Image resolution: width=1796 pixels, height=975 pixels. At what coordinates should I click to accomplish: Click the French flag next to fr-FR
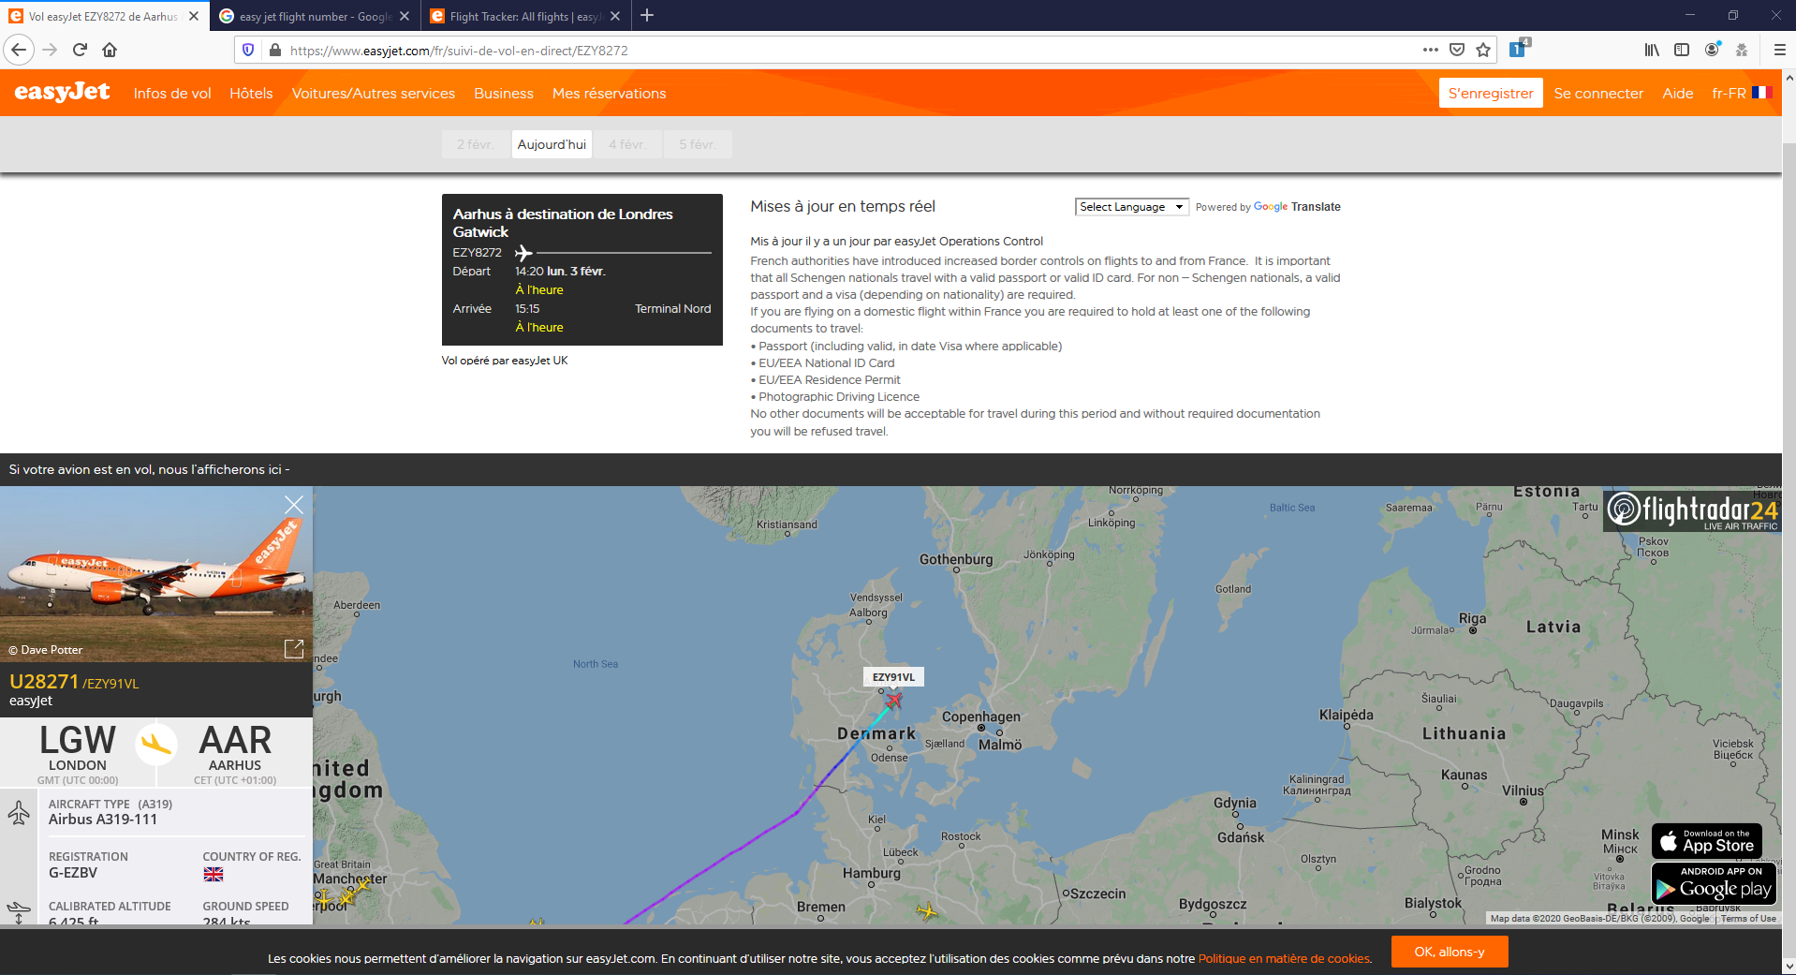tap(1761, 93)
